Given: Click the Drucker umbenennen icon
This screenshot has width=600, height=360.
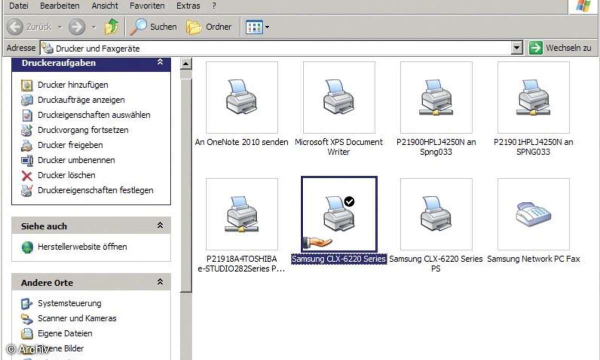Looking at the screenshot, I should [x=27, y=160].
